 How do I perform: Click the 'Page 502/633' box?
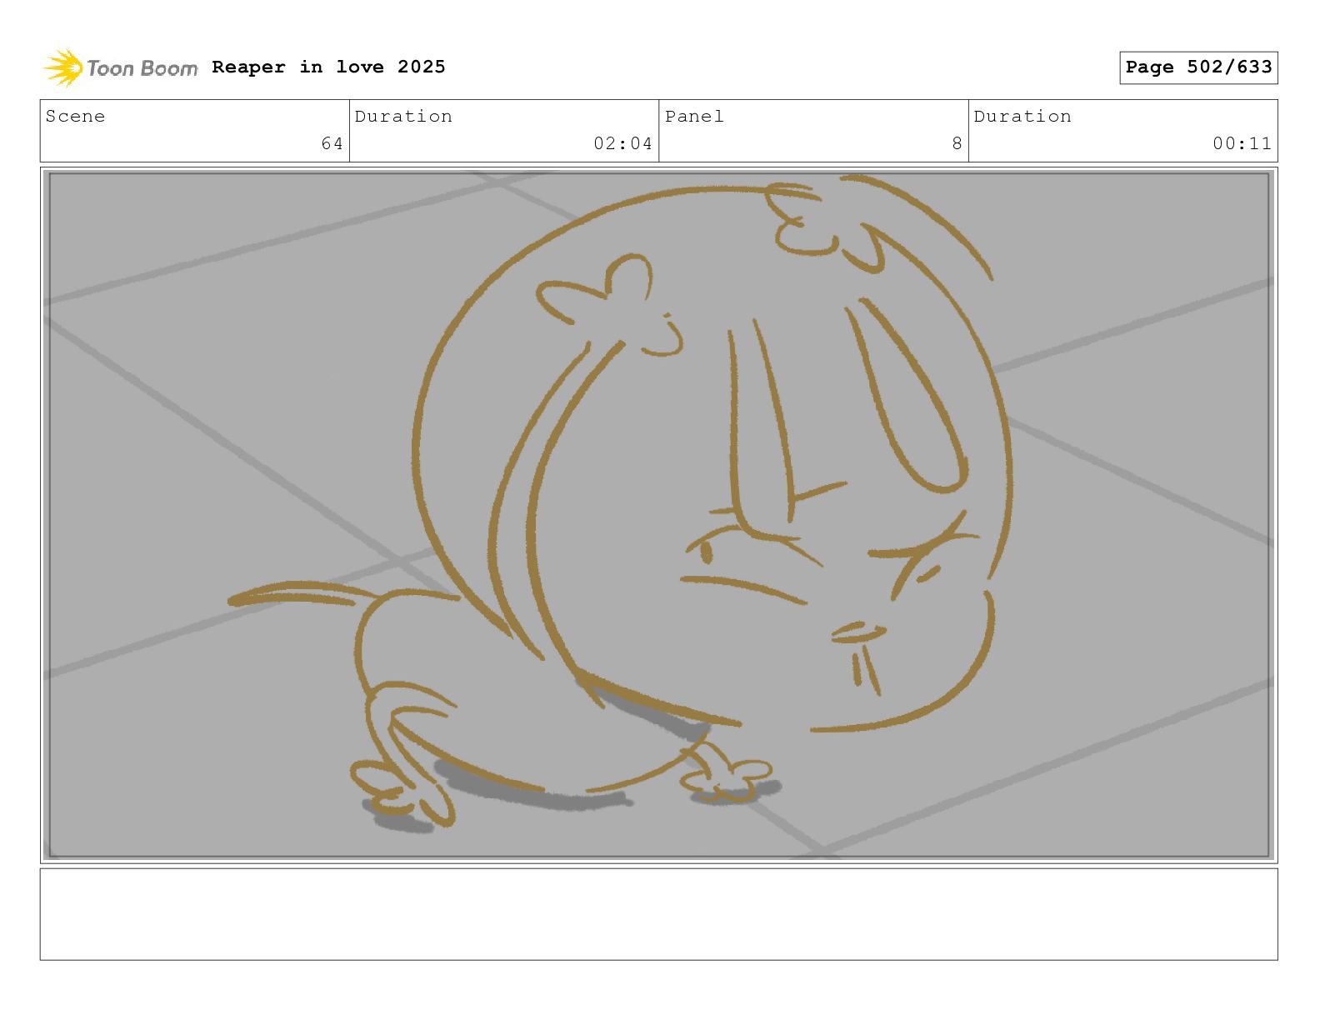coord(1198,67)
